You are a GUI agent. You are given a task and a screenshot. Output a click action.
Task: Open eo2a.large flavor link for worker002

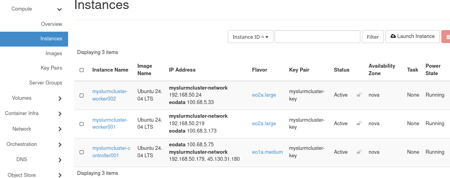tap(264, 95)
